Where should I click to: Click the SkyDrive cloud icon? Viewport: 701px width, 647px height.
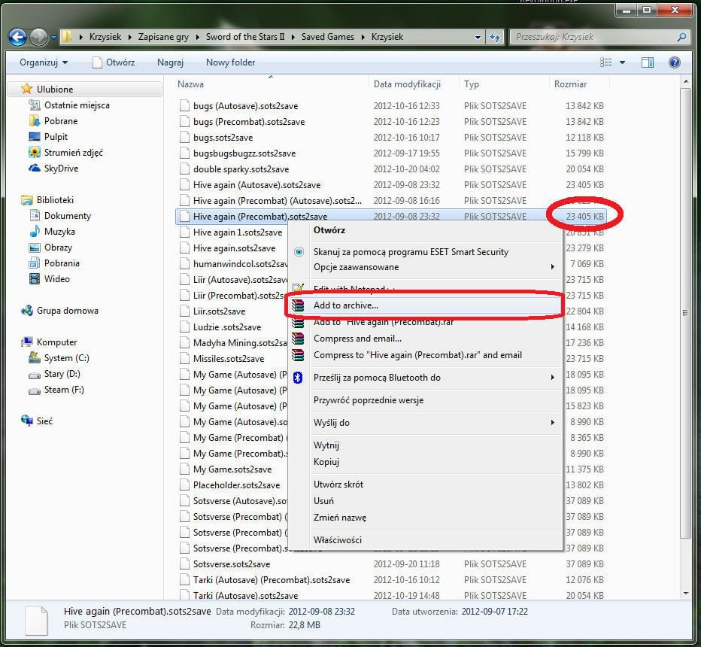(x=35, y=169)
